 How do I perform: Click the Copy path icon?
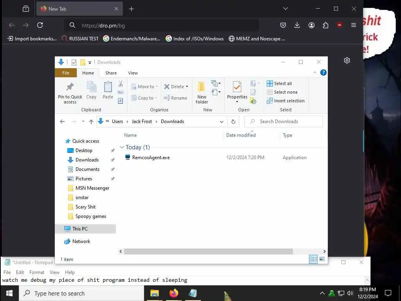coord(121,92)
